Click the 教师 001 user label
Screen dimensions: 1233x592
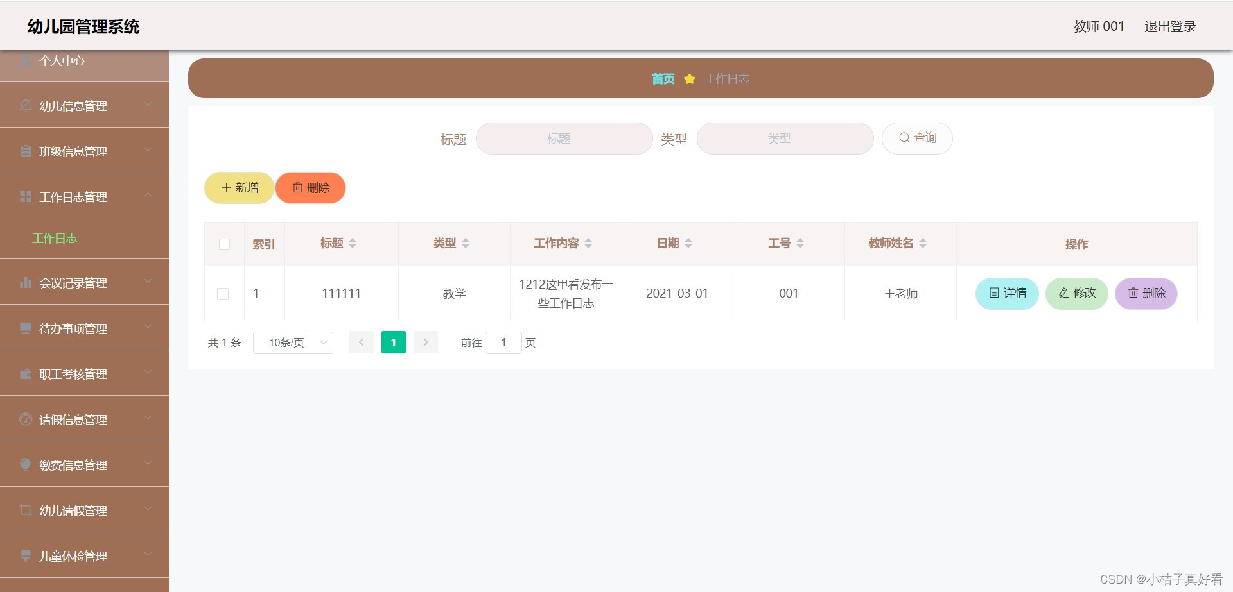point(1099,26)
